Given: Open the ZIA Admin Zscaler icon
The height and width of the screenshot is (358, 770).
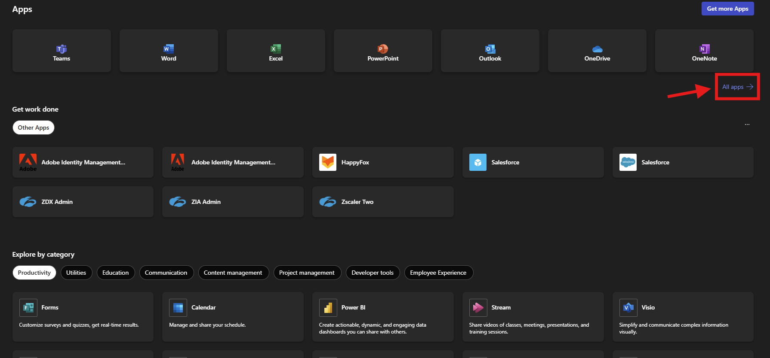Looking at the screenshot, I should [x=178, y=202].
